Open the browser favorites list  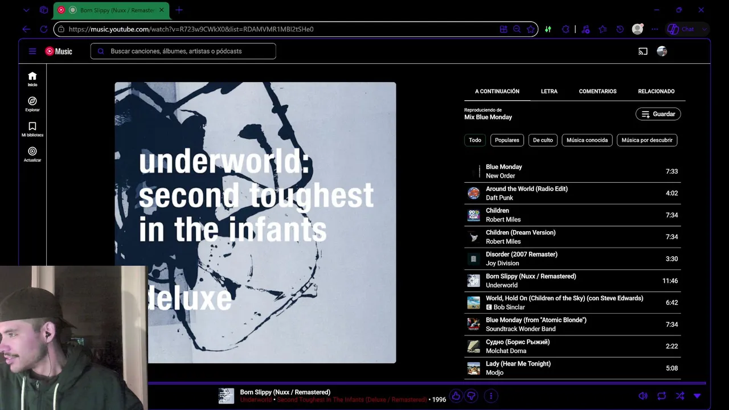pyautogui.click(x=603, y=29)
